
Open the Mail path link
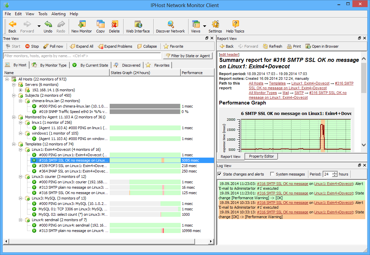(286, 93)
